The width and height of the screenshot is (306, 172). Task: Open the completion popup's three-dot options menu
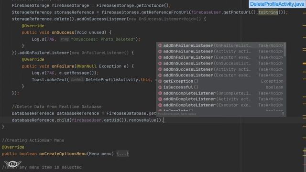[283, 114]
